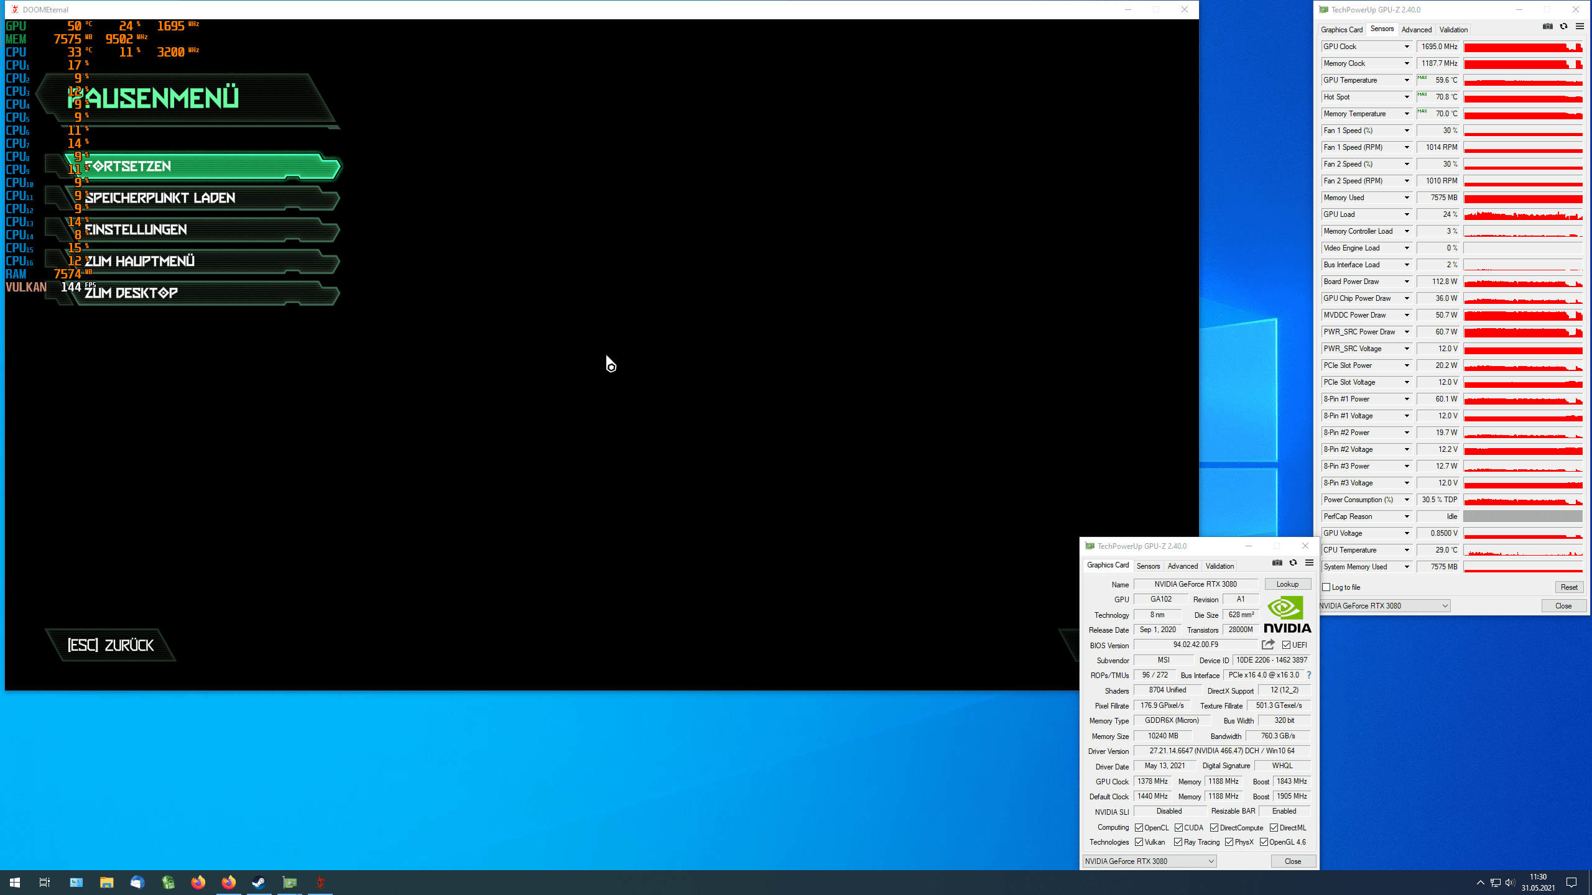Switch to Validation tab in Sensors GPU-Z window

pos(1453,30)
